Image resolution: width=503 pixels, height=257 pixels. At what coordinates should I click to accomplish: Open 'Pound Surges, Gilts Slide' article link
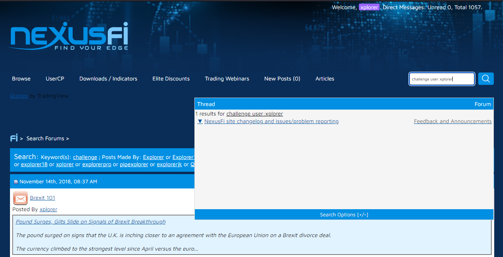pyautogui.click(x=91, y=222)
